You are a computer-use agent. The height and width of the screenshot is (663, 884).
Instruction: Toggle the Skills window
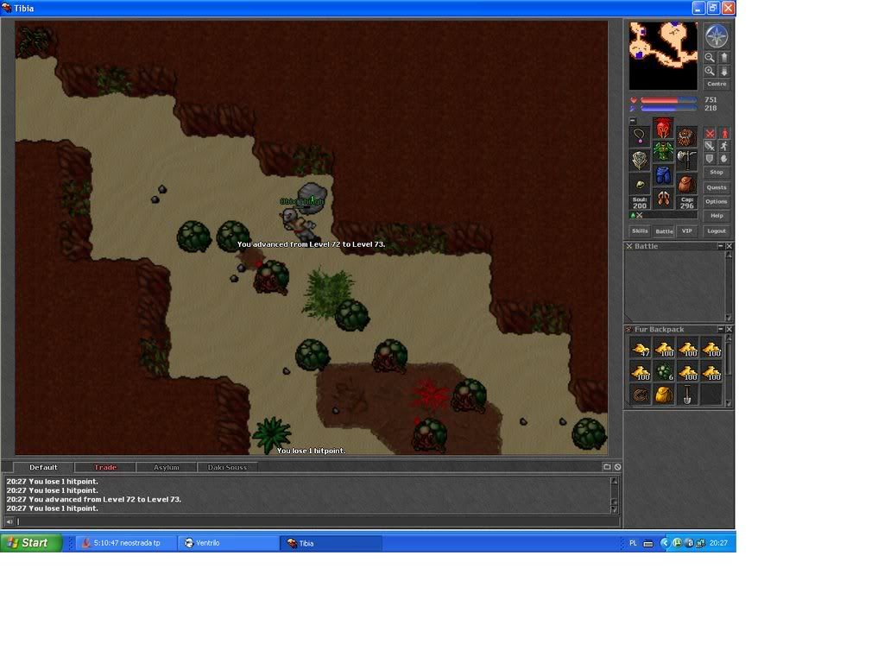coord(640,230)
